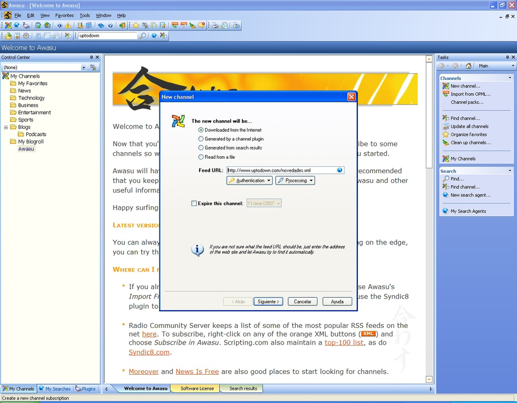Toggle the pin on Tasks panel
517x403 pixels.
tap(507, 57)
